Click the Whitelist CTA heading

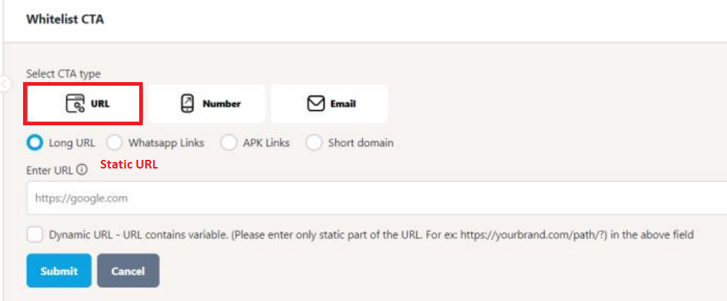[x=65, y=19]
